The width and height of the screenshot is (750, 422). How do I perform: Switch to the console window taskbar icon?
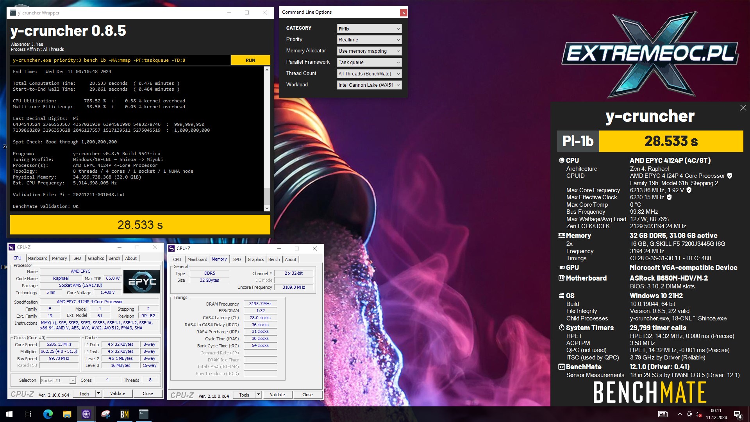click(x=144, y=414)
